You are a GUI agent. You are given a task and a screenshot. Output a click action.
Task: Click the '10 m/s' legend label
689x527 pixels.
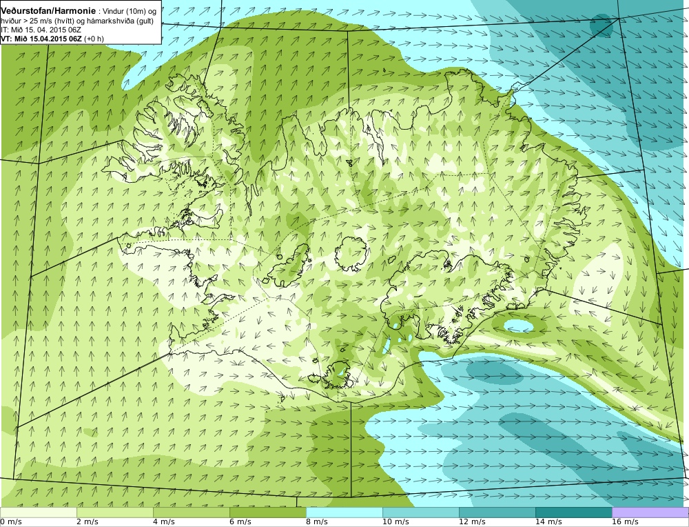395,522
